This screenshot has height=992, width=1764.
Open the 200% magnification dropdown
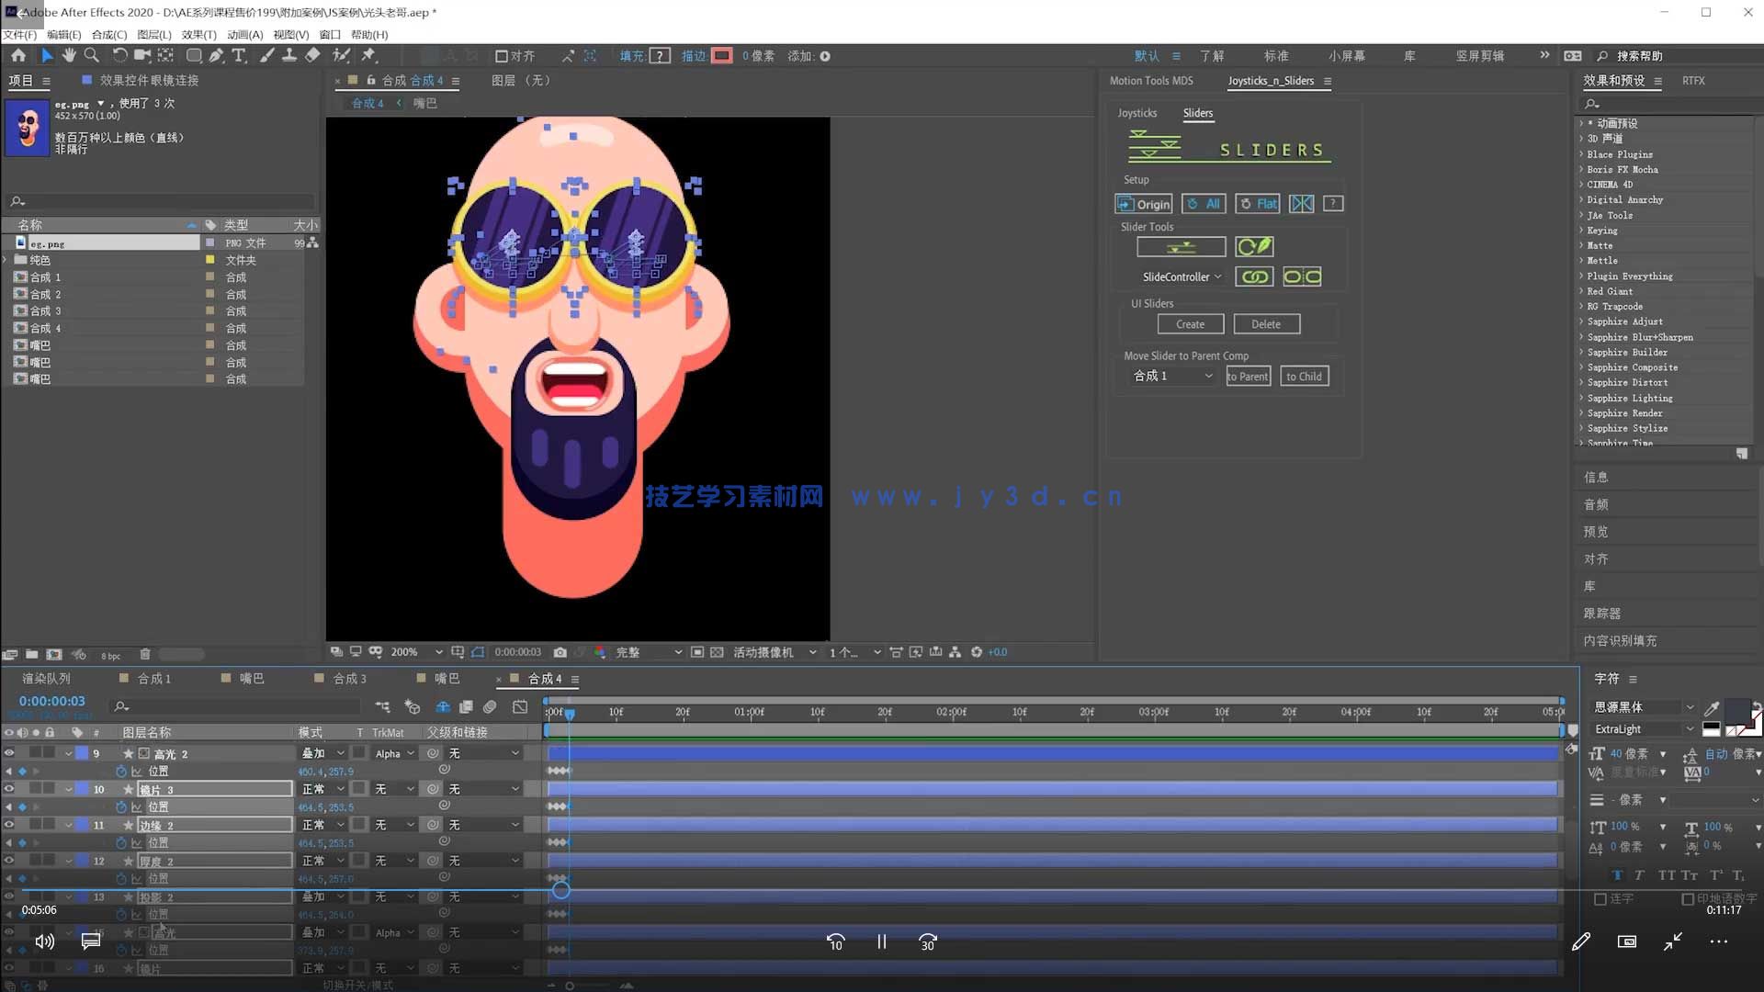click(x=437, y=652)
